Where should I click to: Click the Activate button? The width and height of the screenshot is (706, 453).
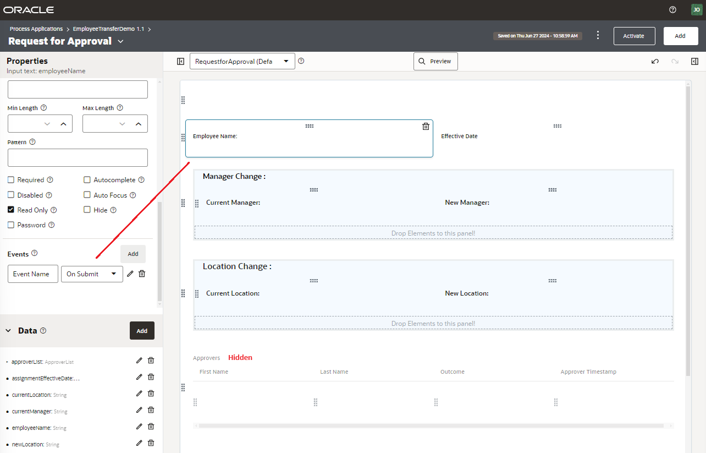[634, 36]
